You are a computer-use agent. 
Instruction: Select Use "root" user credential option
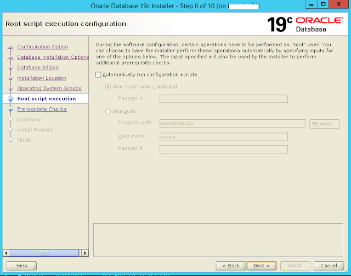pyautogui.click(x=108, y=87)
